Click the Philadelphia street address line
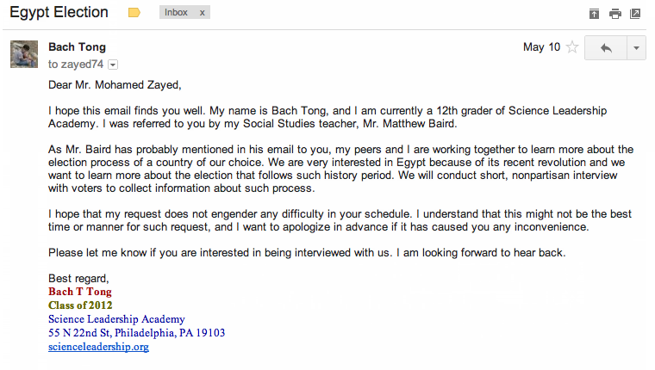Viewport: 655px width, 370px height. 137,333
